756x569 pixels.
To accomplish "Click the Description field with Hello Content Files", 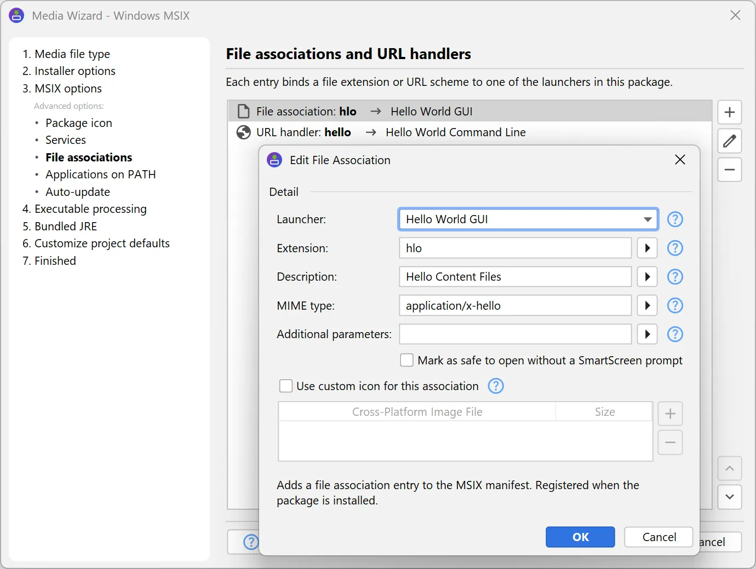I will [515, 277].
